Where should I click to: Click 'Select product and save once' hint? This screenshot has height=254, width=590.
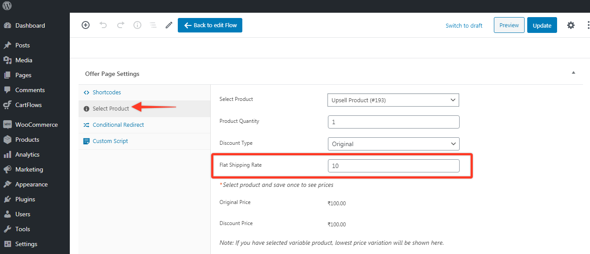(277, 185)
